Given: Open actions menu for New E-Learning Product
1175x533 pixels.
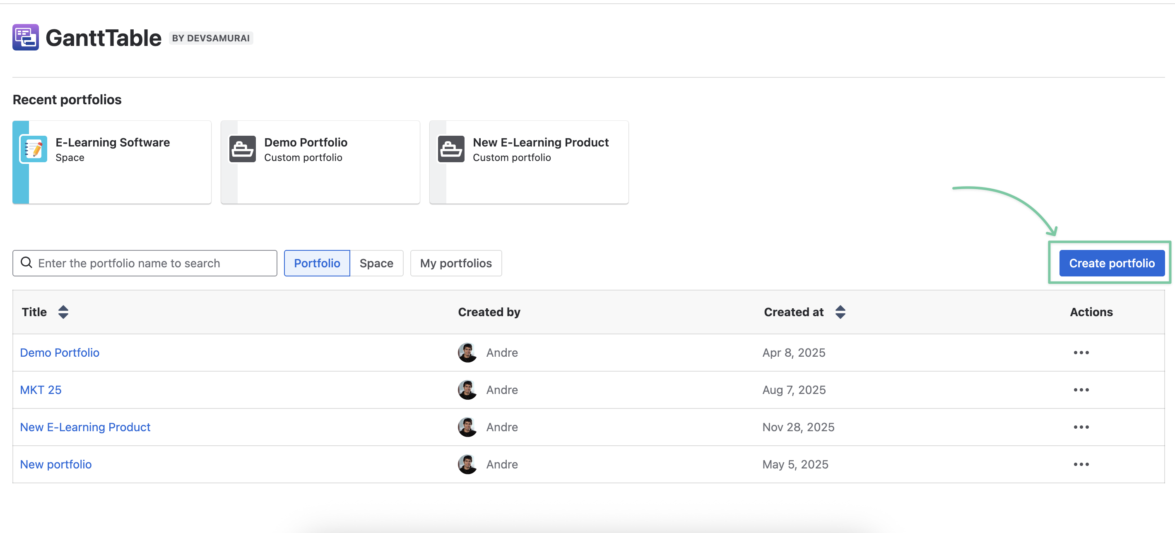Looking at the screenshot, I should [1081, 427].
